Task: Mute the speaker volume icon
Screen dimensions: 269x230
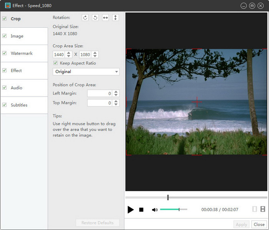Action: (154, 210)
